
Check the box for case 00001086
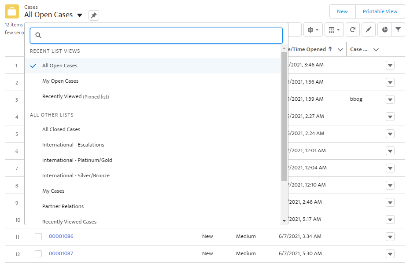38,237
